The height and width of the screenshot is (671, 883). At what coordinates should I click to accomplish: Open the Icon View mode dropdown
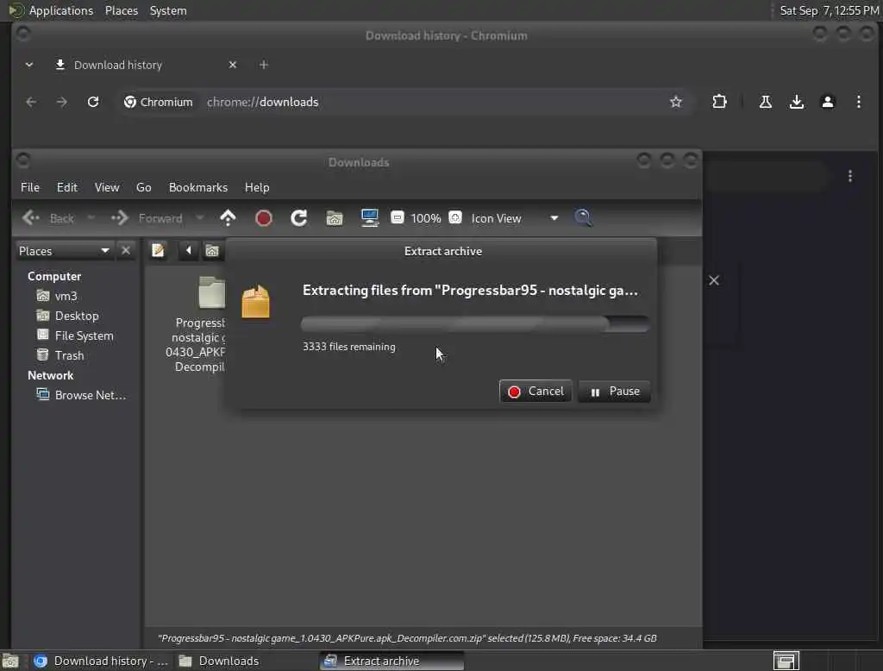(x=514, y=218)
